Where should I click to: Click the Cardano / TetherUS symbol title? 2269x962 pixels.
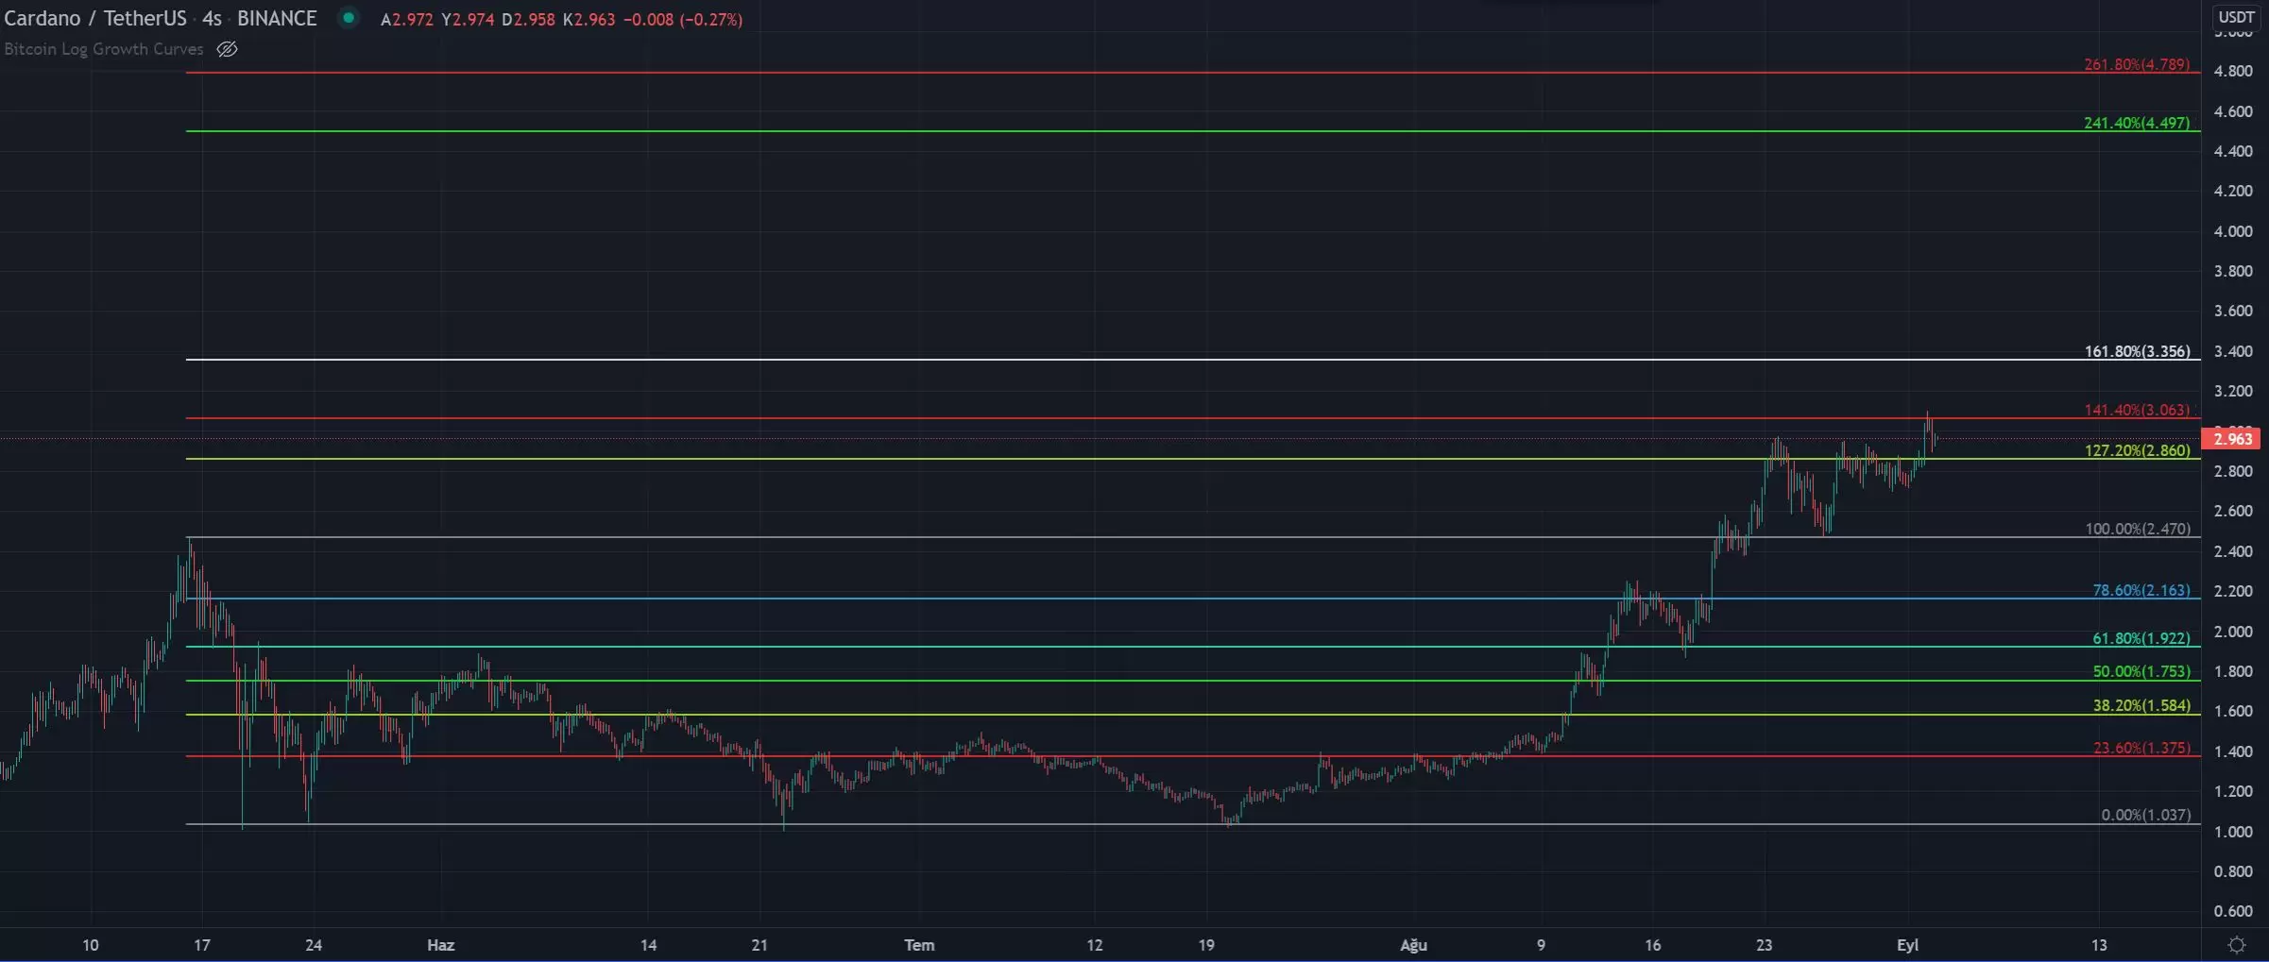click(94, 19)
